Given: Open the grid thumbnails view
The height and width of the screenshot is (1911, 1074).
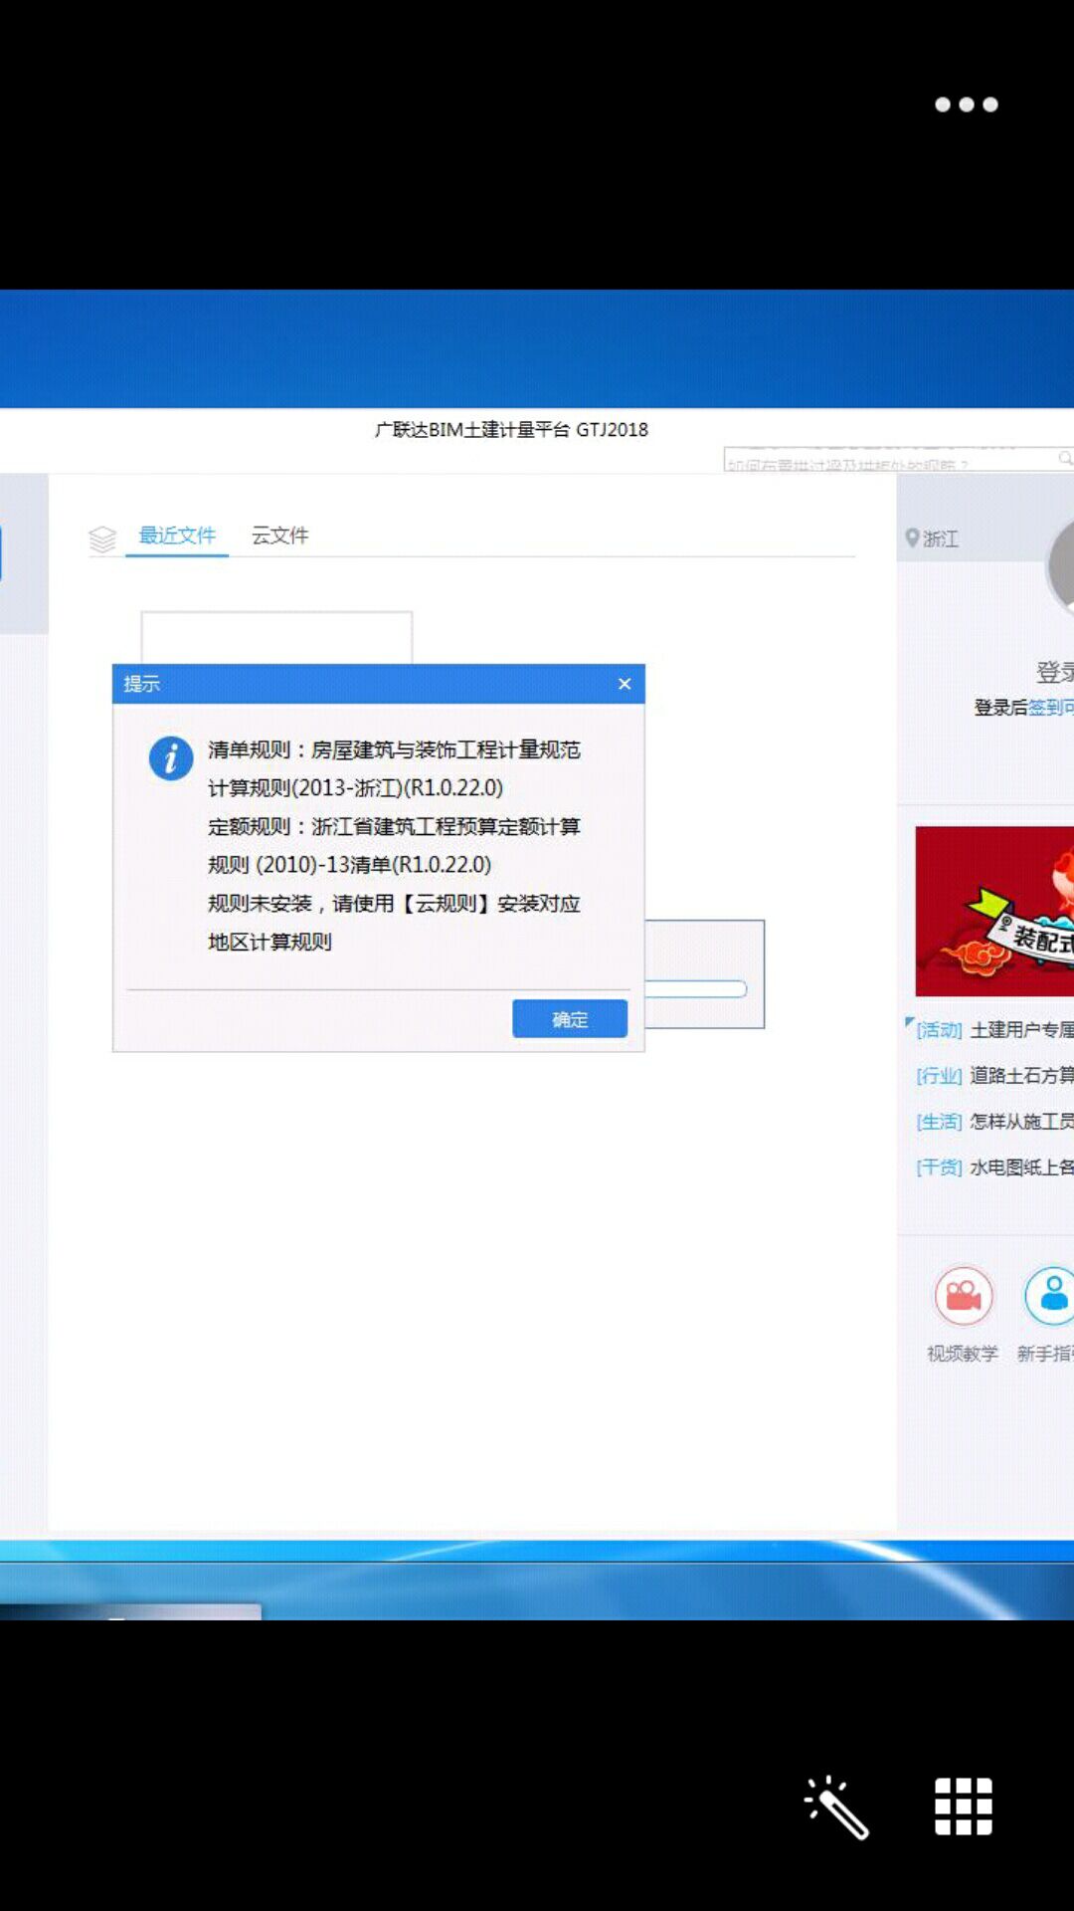Looking at the screenshot, I should [963, 1805].
